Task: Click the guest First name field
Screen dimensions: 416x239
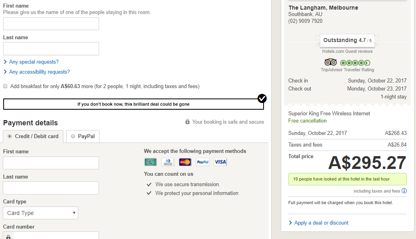Action: (x=51, y=24)
